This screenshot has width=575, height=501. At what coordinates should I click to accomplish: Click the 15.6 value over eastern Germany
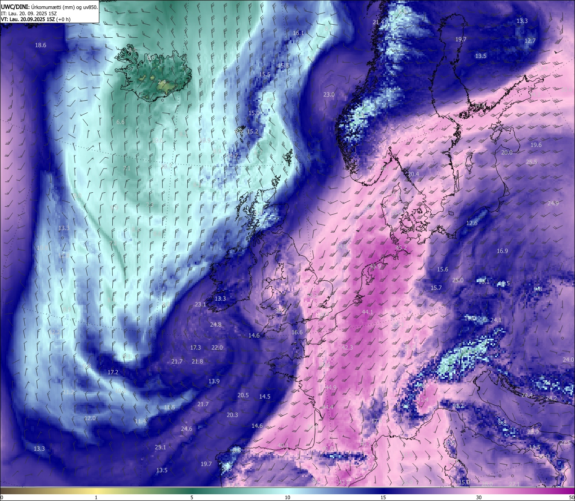pyautogui.click(x=442, y=269)
